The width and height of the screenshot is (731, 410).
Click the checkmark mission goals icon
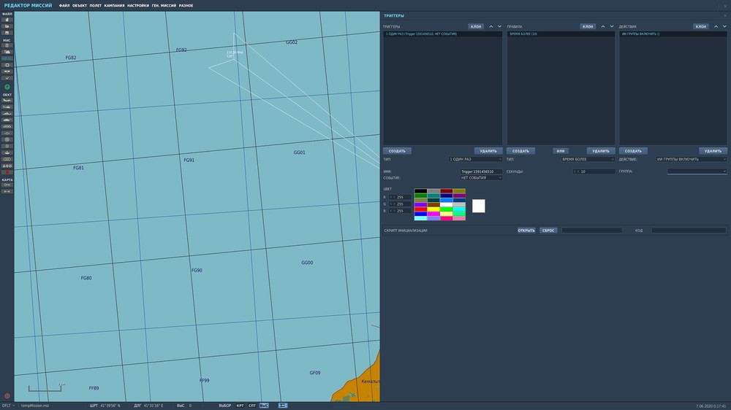[7, 78]
